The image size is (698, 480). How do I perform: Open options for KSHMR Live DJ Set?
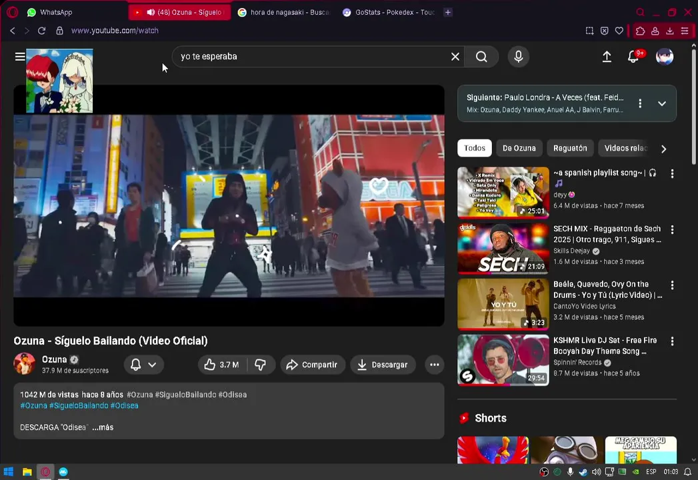pyautogui.click(x=672, y=341)
